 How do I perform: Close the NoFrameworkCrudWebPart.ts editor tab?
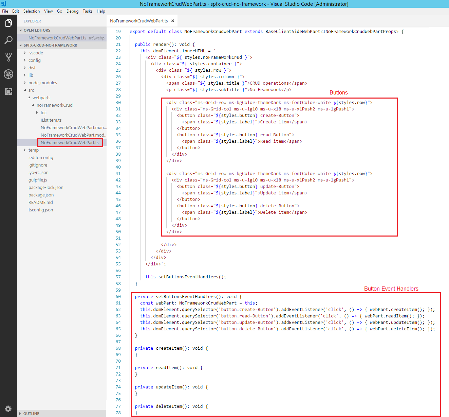[x=173, y=21]
